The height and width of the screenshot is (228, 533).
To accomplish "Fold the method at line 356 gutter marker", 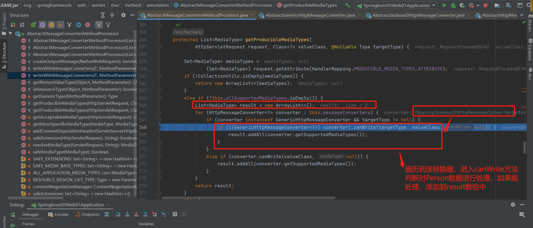I will click(159, 47).
